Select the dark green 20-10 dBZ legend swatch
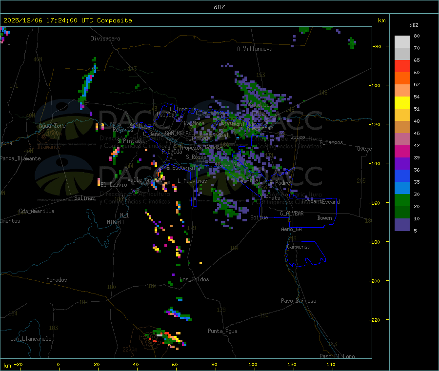439x371 pixels. (x=402, y=213)
